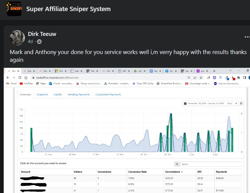
Task: Open the Extensions puzzle piece menu
Action: coord(239,78)
